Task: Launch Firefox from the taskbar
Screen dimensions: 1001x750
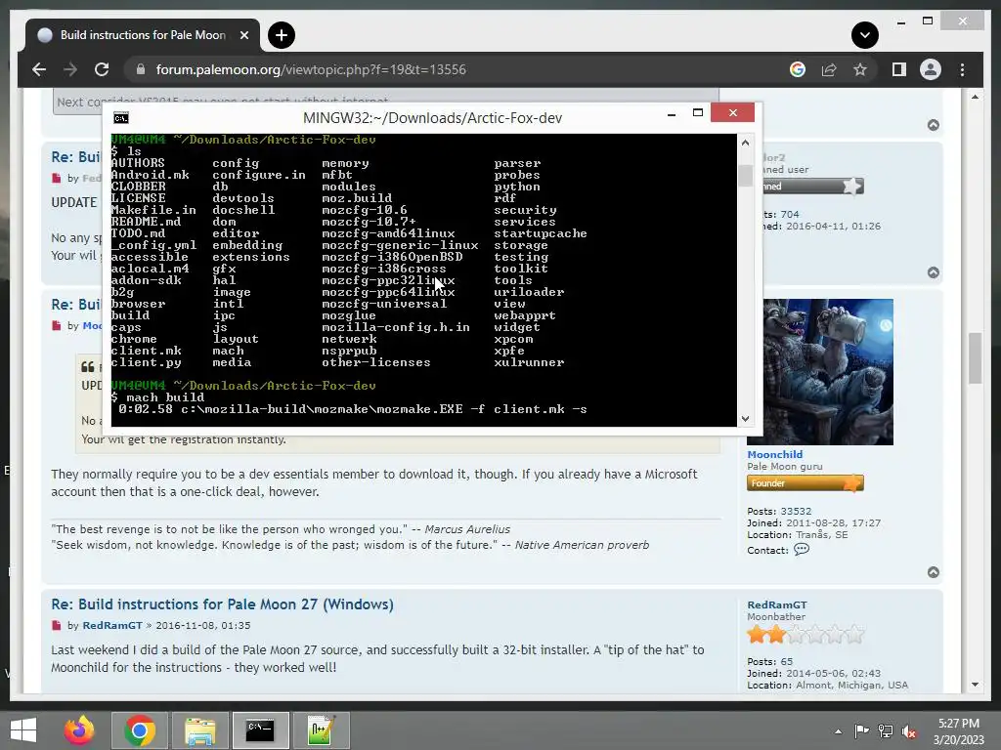Action: (79, 730)
